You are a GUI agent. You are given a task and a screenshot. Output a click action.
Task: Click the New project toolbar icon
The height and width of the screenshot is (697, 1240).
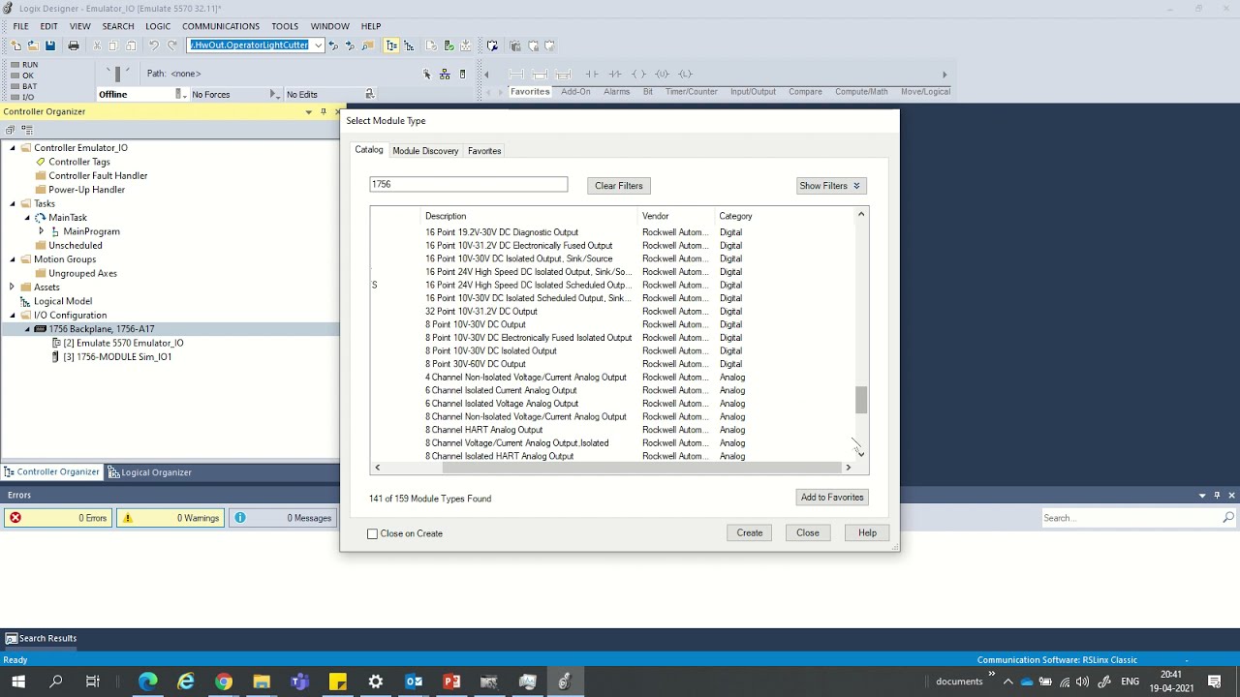click(x=15, y=45)
